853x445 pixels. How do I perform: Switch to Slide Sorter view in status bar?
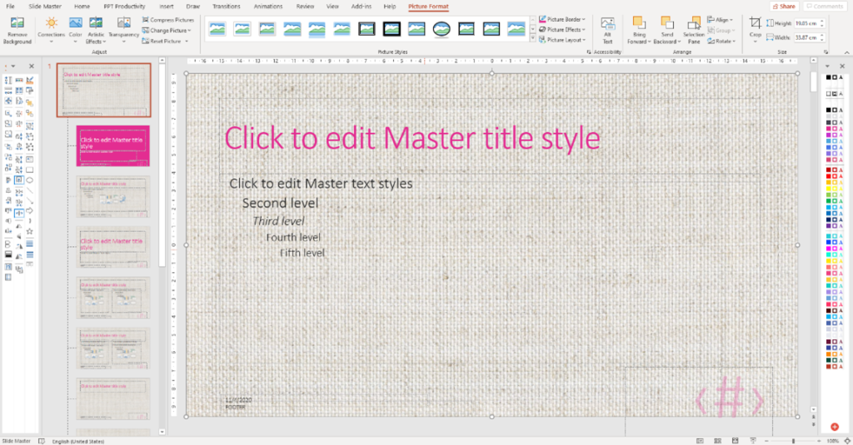[x=717, y=441]
